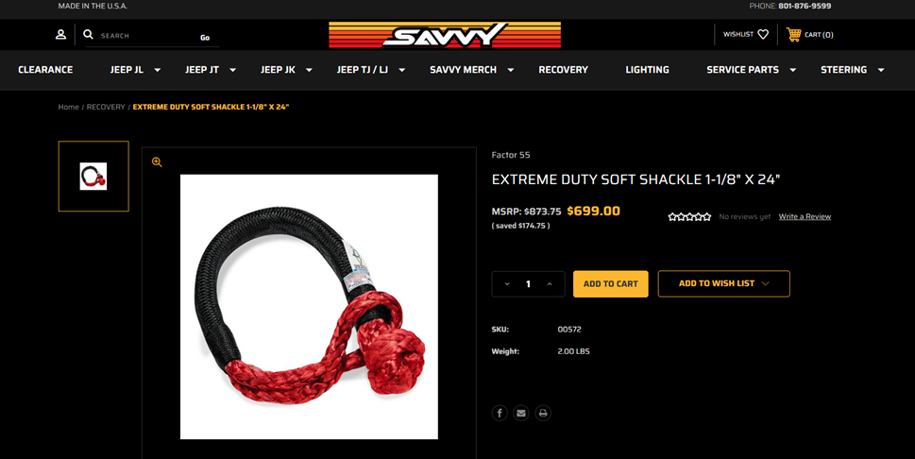915x459 pixels.
Task: Go to the Lighting category
Action: coord(647,70)
